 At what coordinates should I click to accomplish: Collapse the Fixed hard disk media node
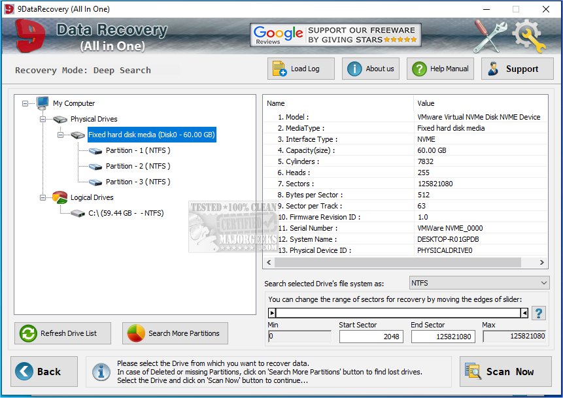[60, 135]
